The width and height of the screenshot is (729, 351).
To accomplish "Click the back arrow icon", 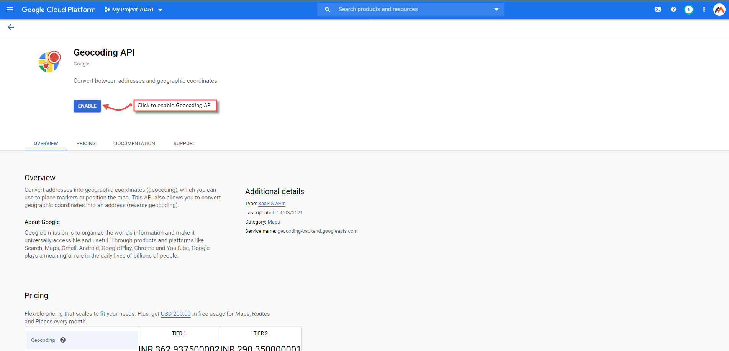I will (x=11, y=27).
